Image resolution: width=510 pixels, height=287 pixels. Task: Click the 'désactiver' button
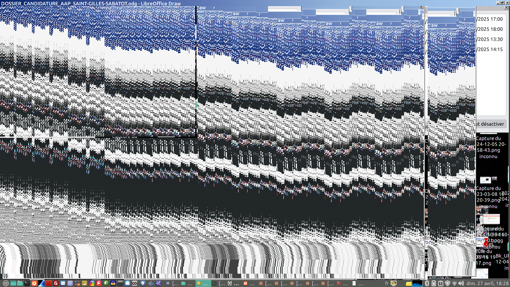[x=491, y=124]
